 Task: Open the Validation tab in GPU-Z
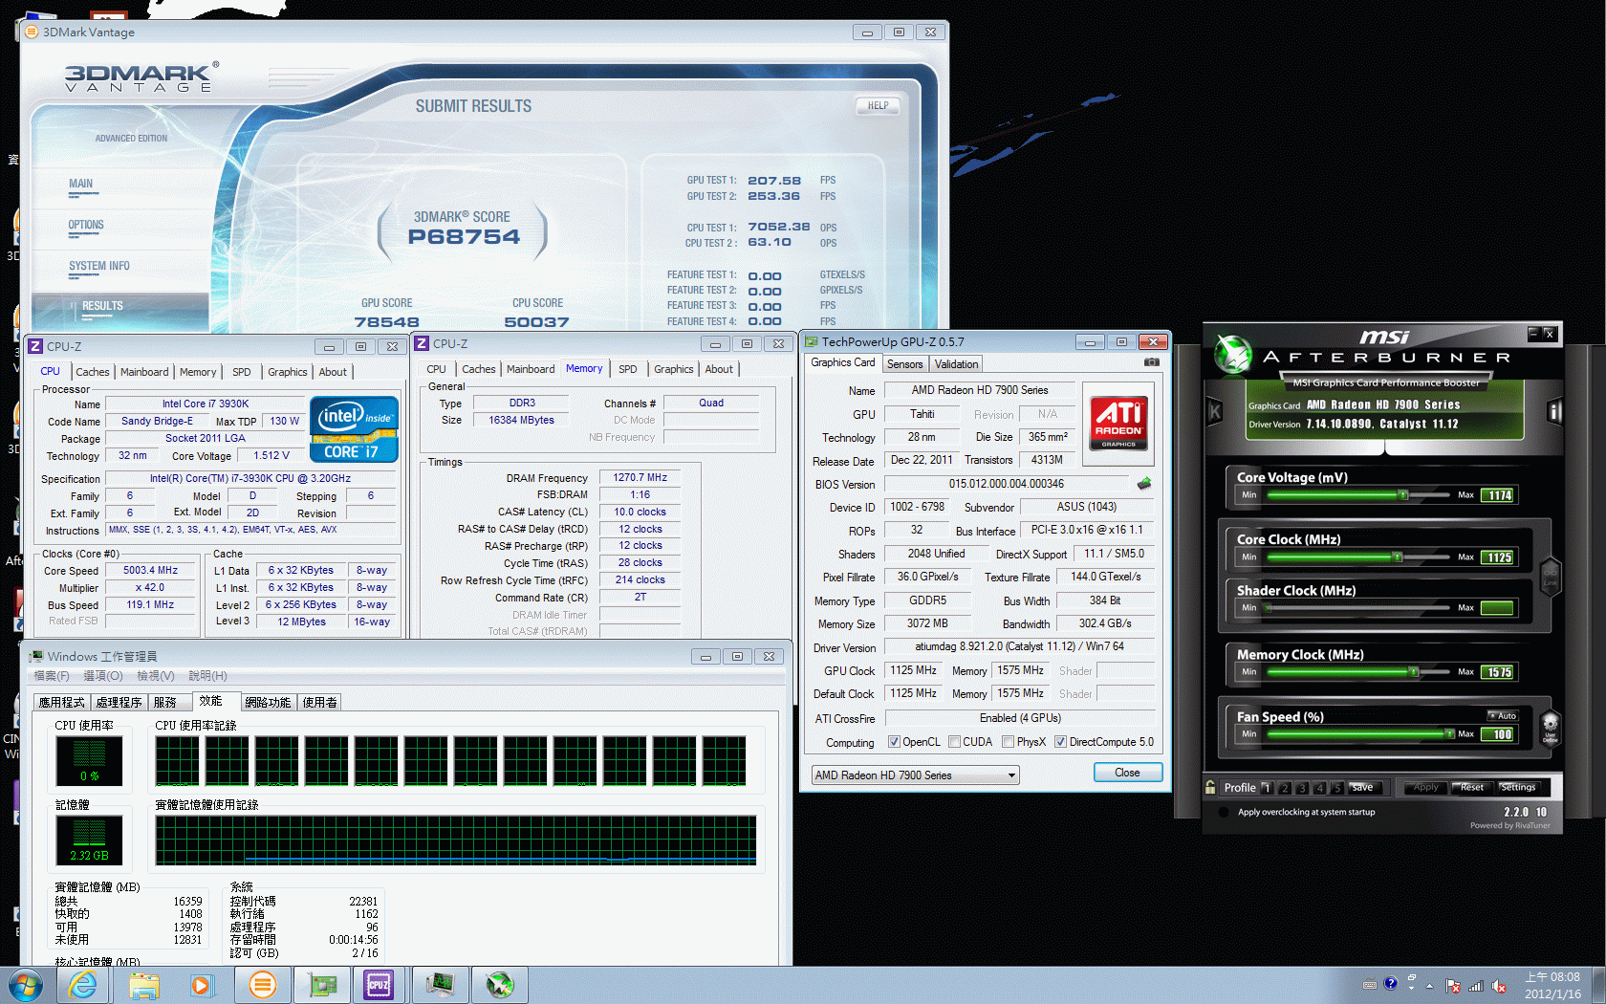(956, 364)
